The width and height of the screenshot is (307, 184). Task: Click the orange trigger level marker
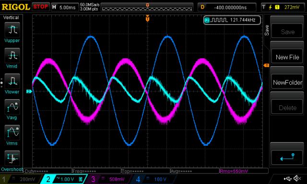pyautogui.click(x=266, y=65)
